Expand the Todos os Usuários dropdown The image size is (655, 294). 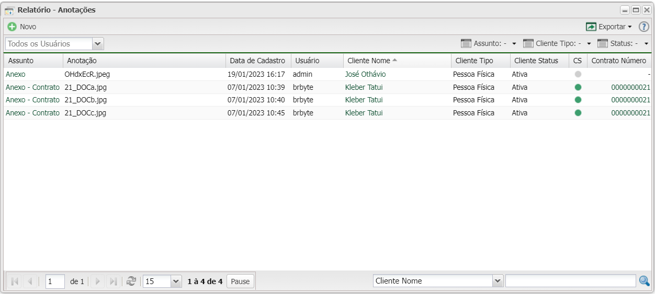click(98, 44)
